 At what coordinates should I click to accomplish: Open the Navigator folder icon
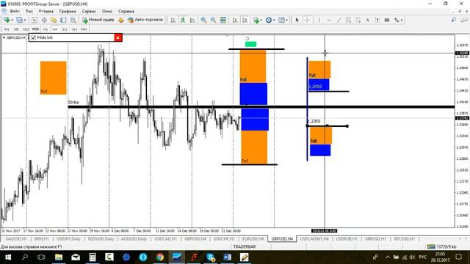point(54,20)
